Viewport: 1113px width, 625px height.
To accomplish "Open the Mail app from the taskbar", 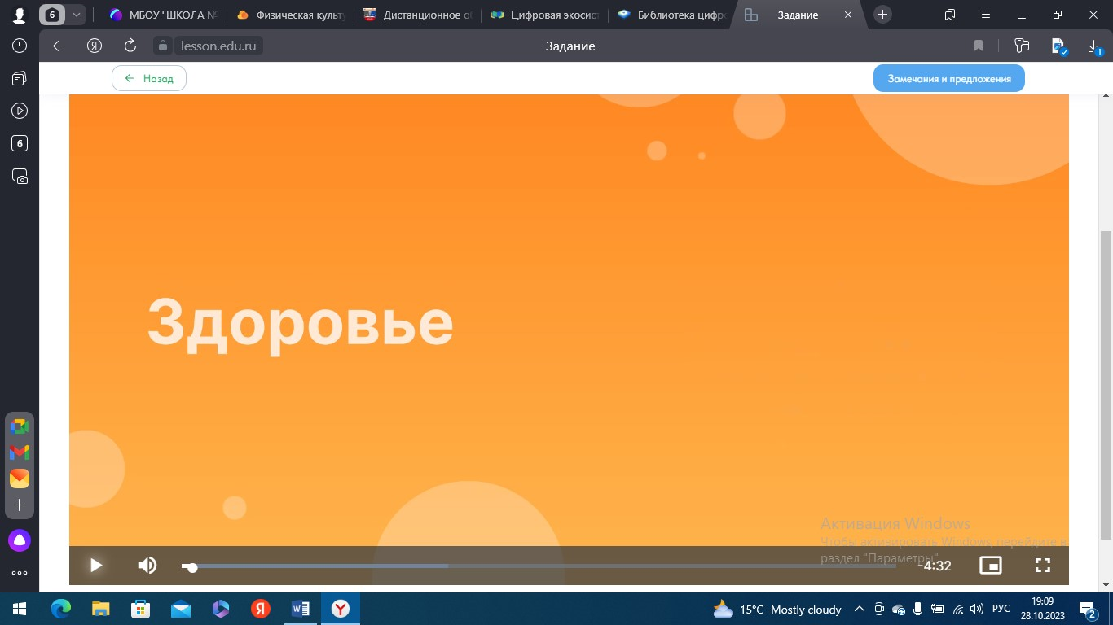I will [181, 609].
